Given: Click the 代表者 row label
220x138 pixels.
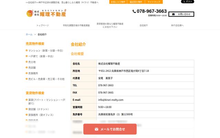Looking at the screenshot, I should coord(76,78).
